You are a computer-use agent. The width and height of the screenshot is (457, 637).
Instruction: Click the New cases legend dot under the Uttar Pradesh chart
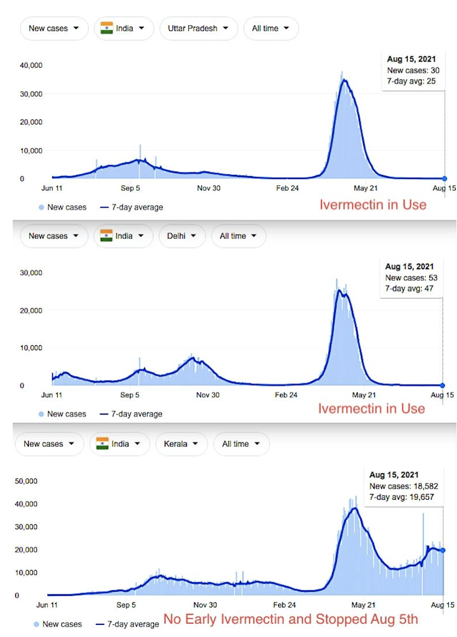(42, 207)
